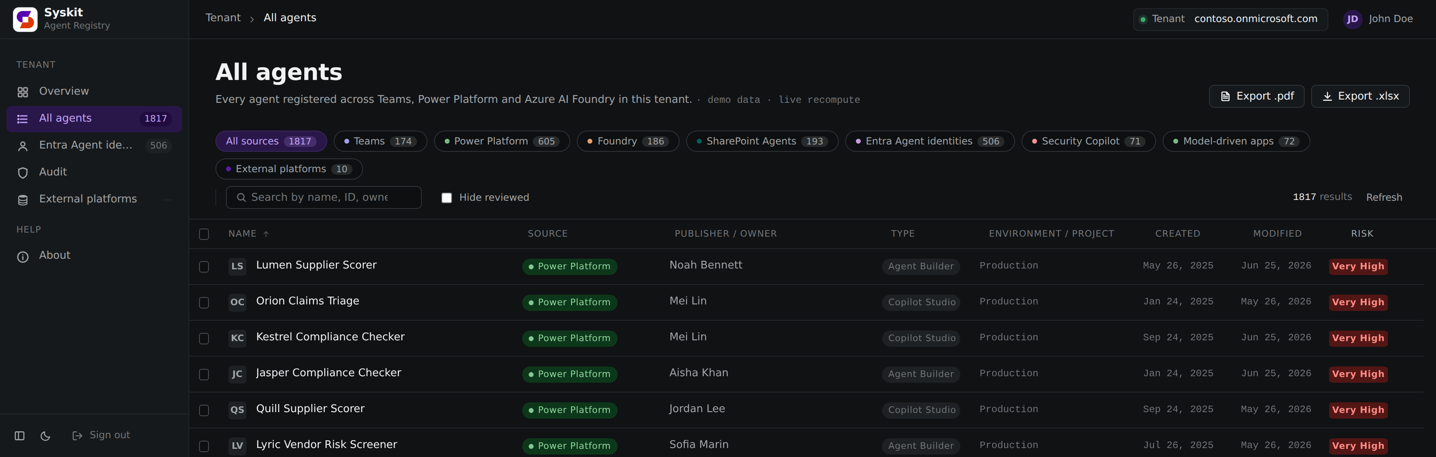This screenshot has height=457, width=1436.
Task: Select the Quill Supplier Scorer row checkbox
Action: pyautogui.click(x=204, y=410)
